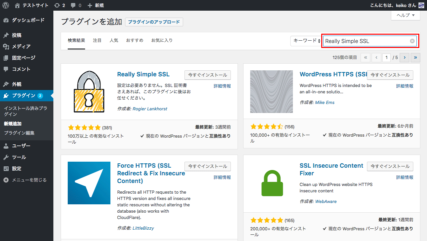Click the WordPress HTTPS plugin thumbnail
This screenshot has height=241, width=427.
point(272,92)
